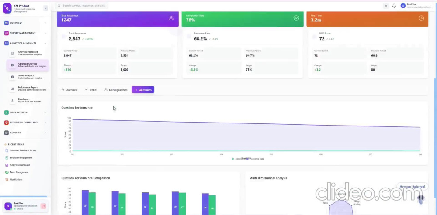Collapse the sidebar with the arrow button
The width and height of the screenshot is (437, 215).
[45, 8]
